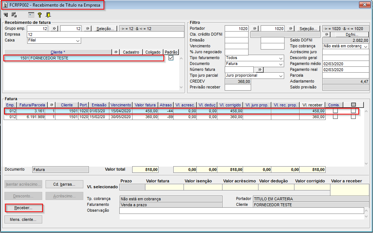
Task: Click the Receber... button
Action: click(x=23, y=208)
